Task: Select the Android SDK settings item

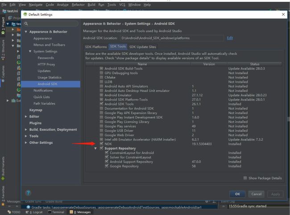Action: 51,84
